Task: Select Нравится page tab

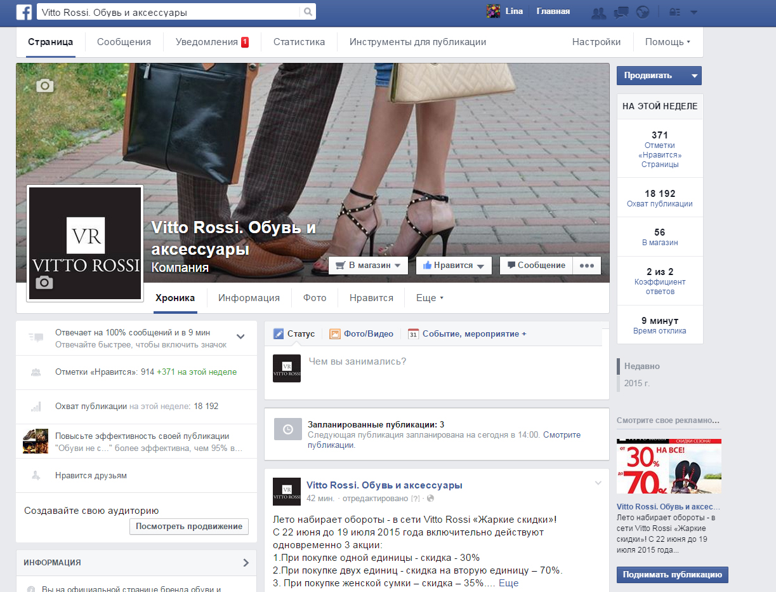Action: [x=371, y=298]
